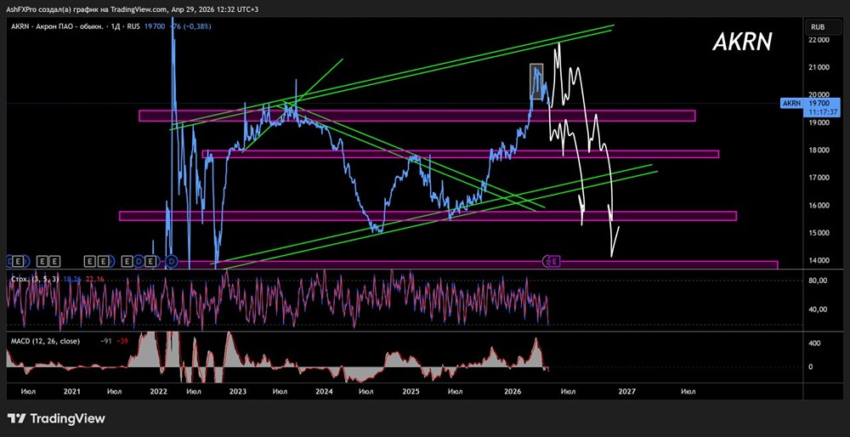850x437 pixels.
Task: Click the purple lightning marker near 2026
Action: click(547, 262)
